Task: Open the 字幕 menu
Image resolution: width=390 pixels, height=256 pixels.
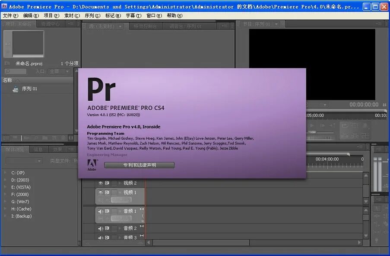Action: point(133,16)
